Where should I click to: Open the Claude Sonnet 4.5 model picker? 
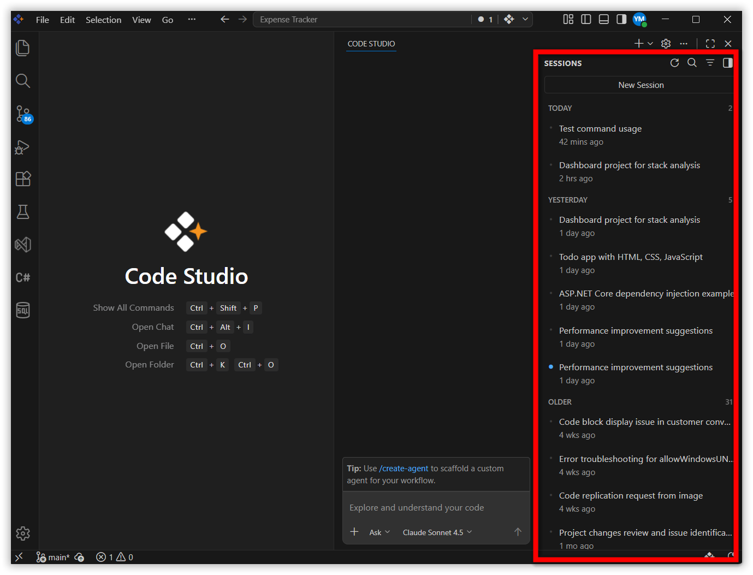coord(437,532)
